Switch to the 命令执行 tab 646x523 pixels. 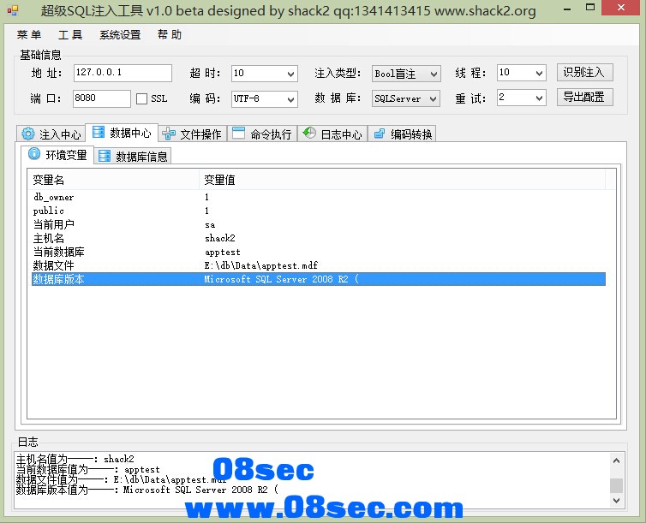262,134
